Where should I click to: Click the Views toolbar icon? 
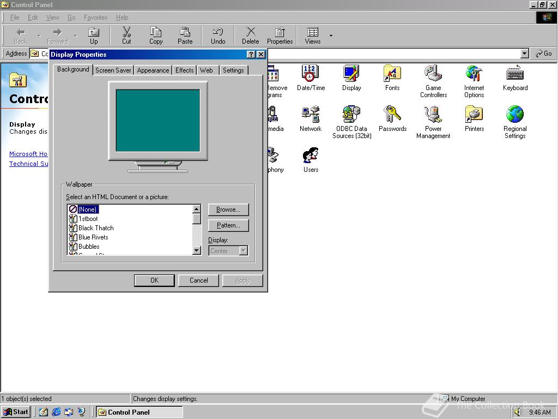(312, 35)
